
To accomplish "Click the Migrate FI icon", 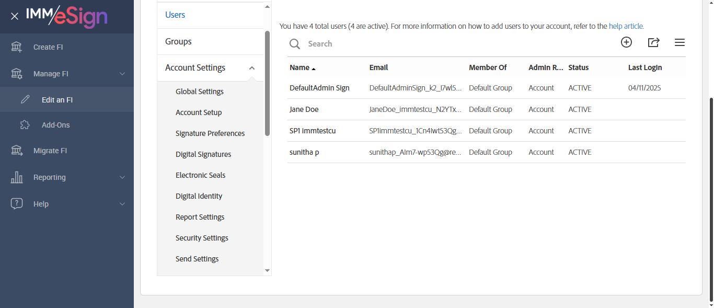I will (x=17, y=151).
